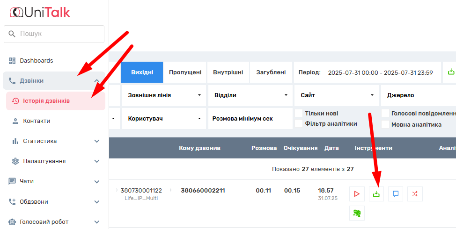Viewport: 456px width, 229px height.
Task: Download the call recording in the row
Action: click(x=376, y=193)
